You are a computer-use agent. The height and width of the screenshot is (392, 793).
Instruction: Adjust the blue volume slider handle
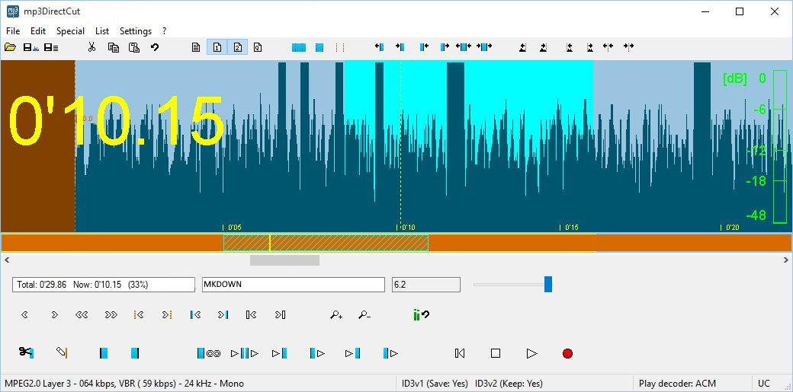pyautogui.click(x=547, y=285)
